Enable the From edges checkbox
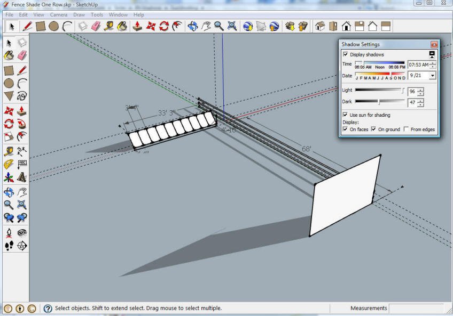This screenshot has width=453, height=316. (407, 129)
